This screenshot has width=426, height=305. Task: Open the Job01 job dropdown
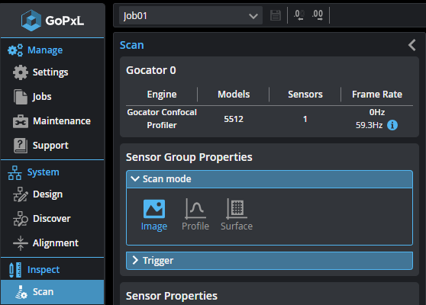point(191,16)
